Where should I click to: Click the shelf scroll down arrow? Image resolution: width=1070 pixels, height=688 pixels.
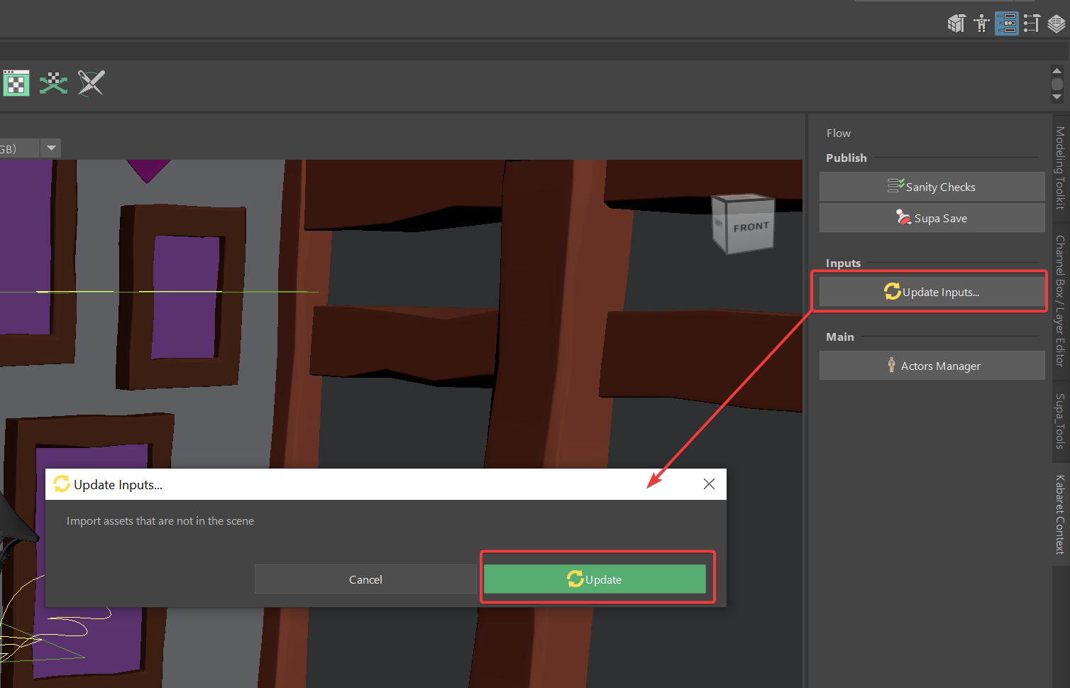(1057, 97)
